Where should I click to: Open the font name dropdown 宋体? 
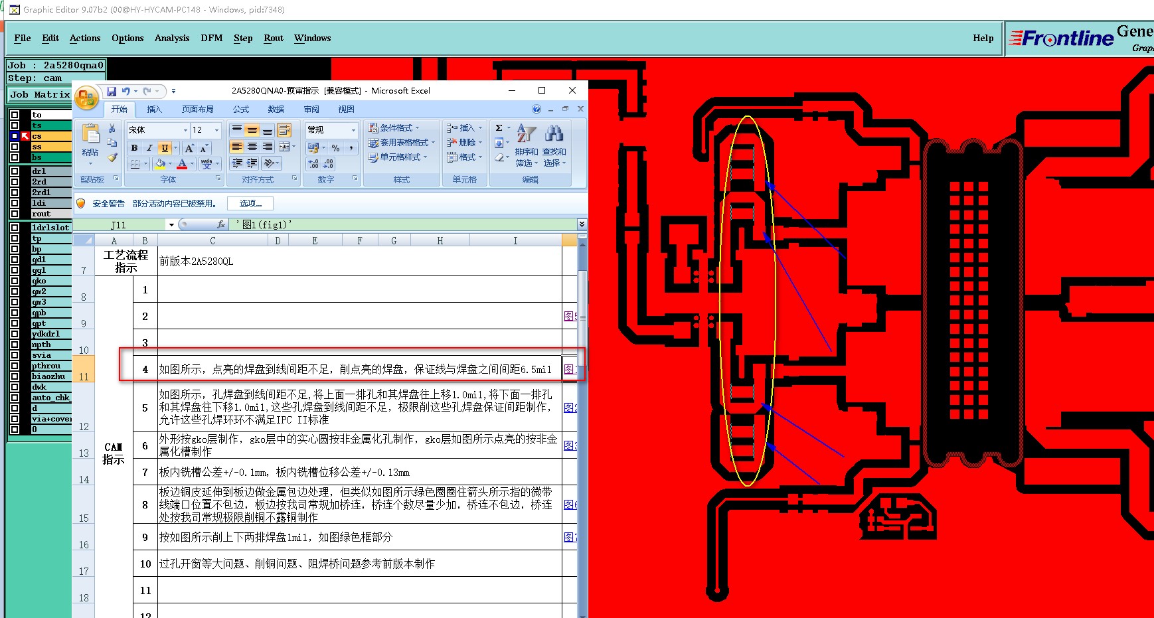(x=185, y=130)
